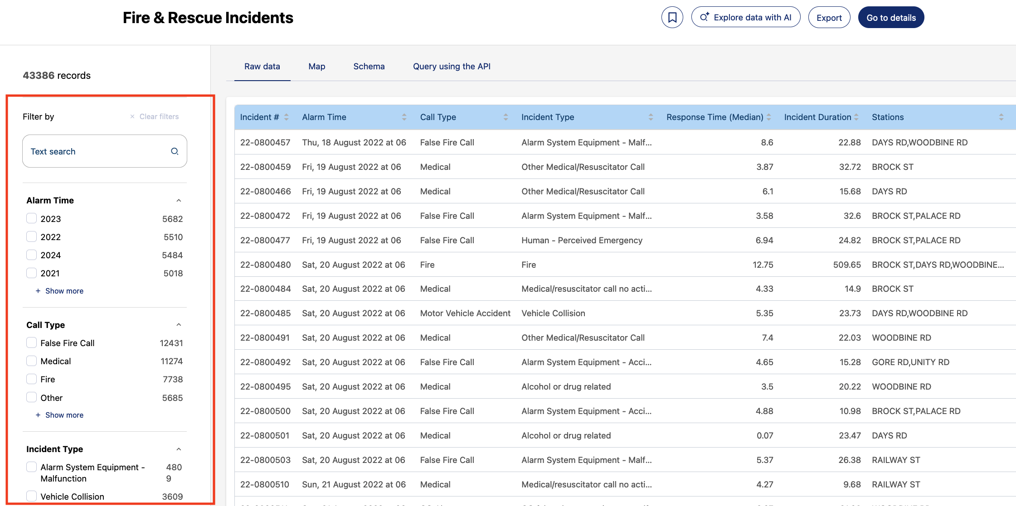Check the 2023 Alarm Time filter
Viewport: 1016px width, 506px height.
click(32, 218)
